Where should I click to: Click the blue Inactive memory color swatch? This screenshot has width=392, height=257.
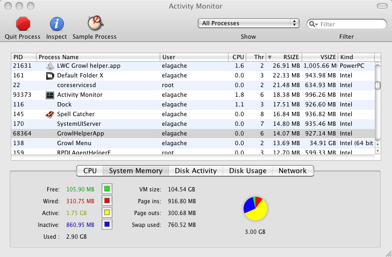(107, 224)
